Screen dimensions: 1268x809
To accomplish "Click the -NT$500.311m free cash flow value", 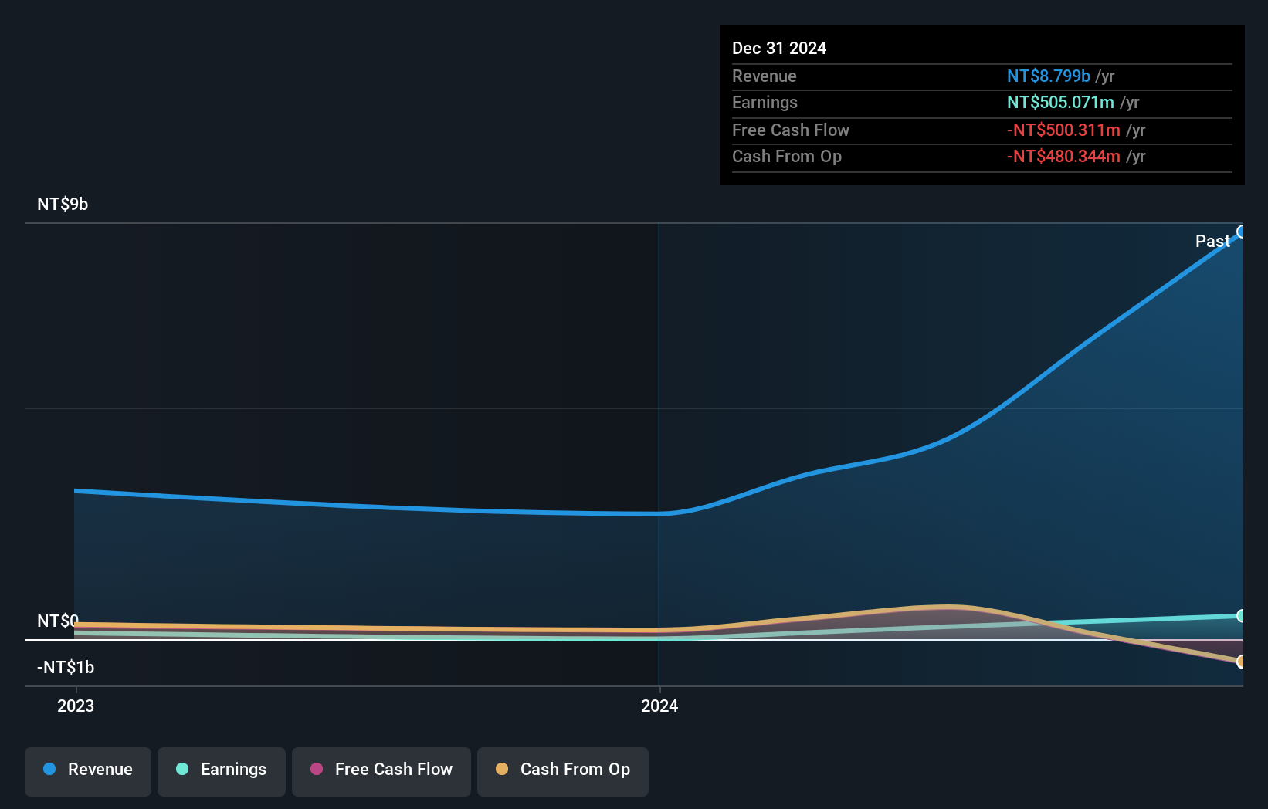I will click(x=1063, y=130).
